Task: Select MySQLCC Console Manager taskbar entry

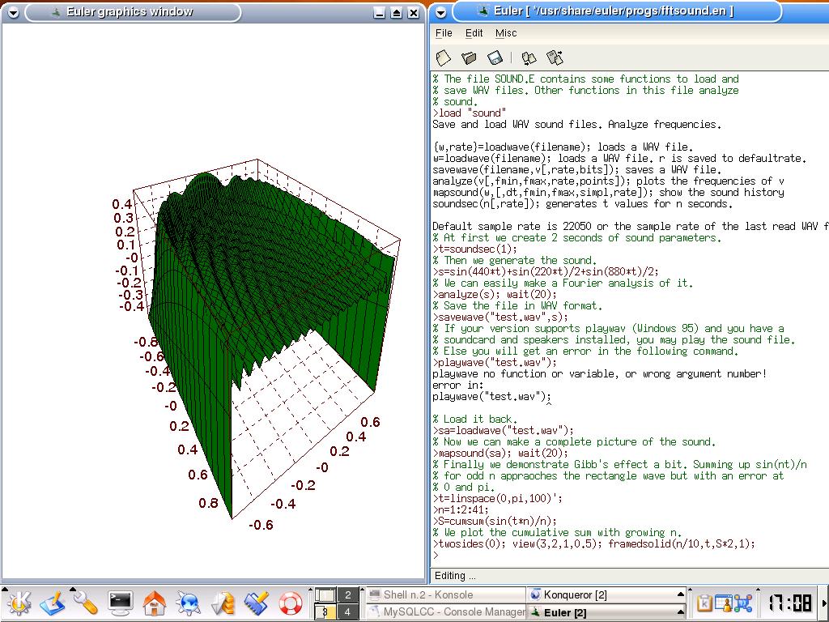Action: (x=446, y=611)
